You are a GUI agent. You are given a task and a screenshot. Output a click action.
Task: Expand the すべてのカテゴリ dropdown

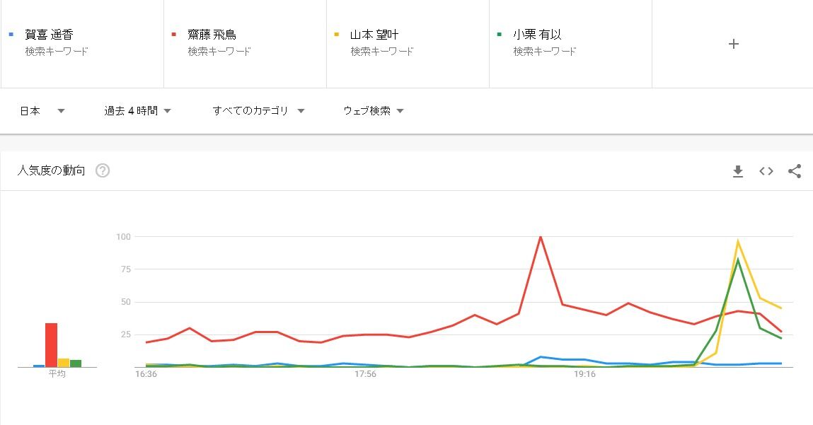(258, 111)
